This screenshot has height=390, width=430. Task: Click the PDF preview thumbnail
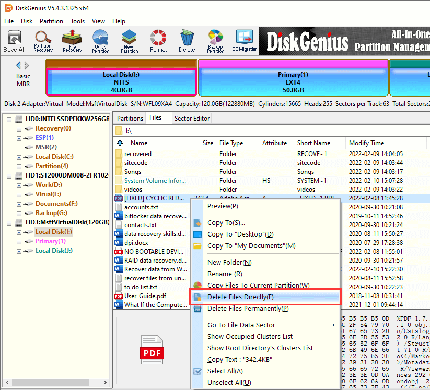[152, 350]
